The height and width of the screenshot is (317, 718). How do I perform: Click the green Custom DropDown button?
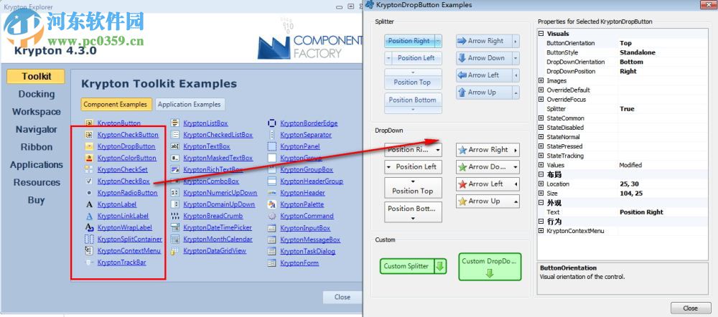click(490, 267)
